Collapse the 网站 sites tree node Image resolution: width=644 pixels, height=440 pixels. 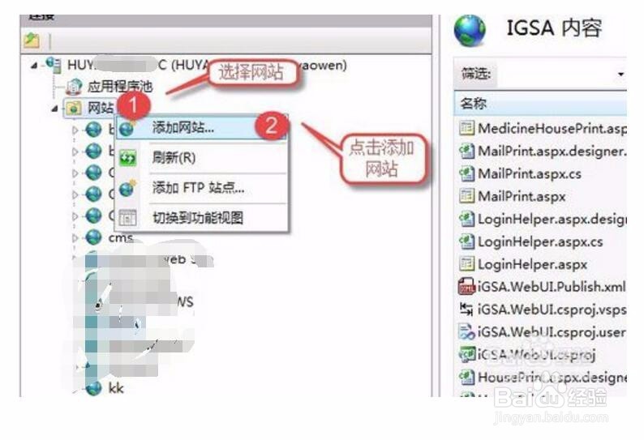[54, 109]
